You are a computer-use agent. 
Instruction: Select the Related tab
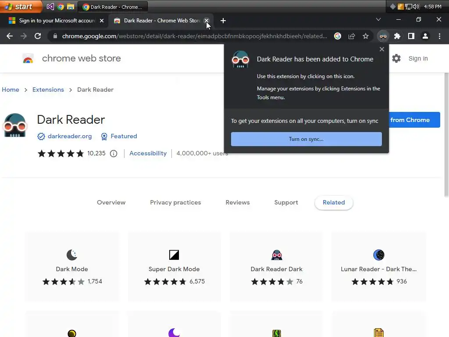pos(334,203)
